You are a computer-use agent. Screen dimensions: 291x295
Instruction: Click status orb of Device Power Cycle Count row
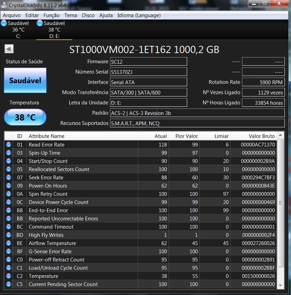(9, 202)
